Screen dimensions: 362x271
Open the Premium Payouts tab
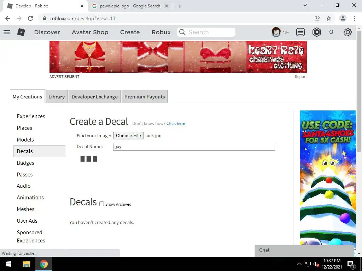pyautogui.click(x=145, y=97)
